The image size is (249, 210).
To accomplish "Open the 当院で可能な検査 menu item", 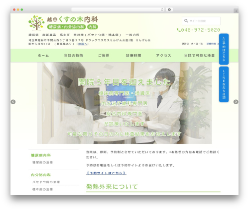I will pyautogui.click(x=199, y=56).
